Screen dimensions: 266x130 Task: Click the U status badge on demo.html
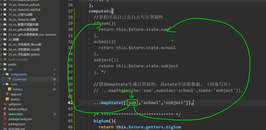(x=55, y=114)
